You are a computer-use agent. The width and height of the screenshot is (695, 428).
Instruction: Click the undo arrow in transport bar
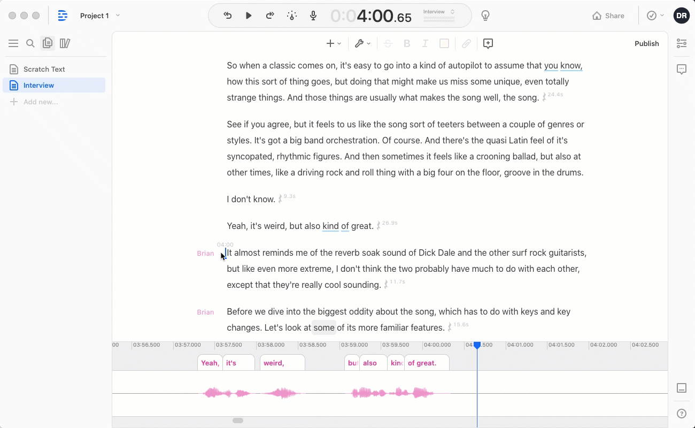tap(228, 16)
